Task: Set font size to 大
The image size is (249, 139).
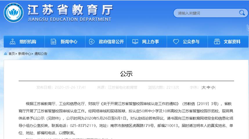Action: click(x=204, y=87)
